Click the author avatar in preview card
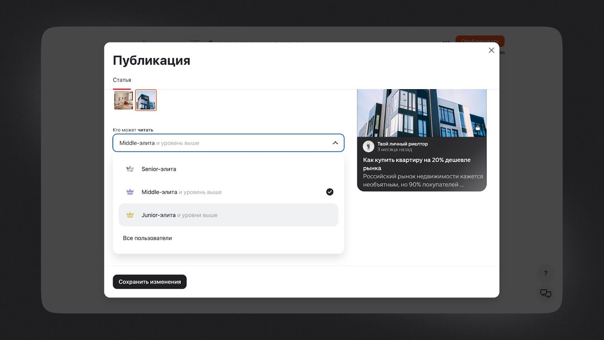The image size is (604, 340). 368,147
